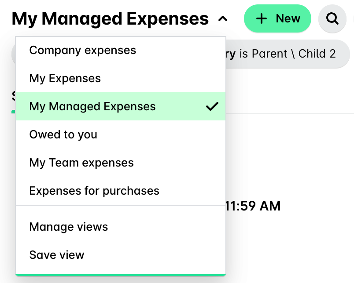
Task: Click the magnifying glass to start a search
Action: click(x=332, y=18)
